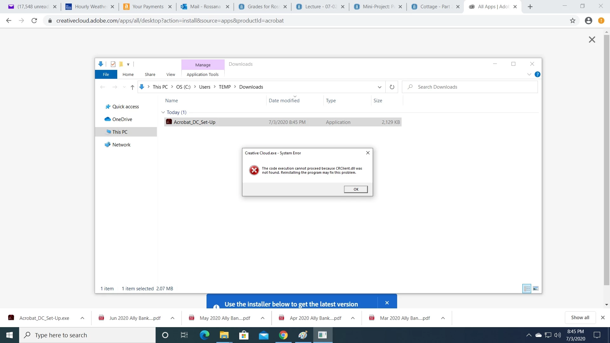Expand the Explorer ribbon chevron
Viewport: 610px width, 343px height.
(x=529, y=74)
